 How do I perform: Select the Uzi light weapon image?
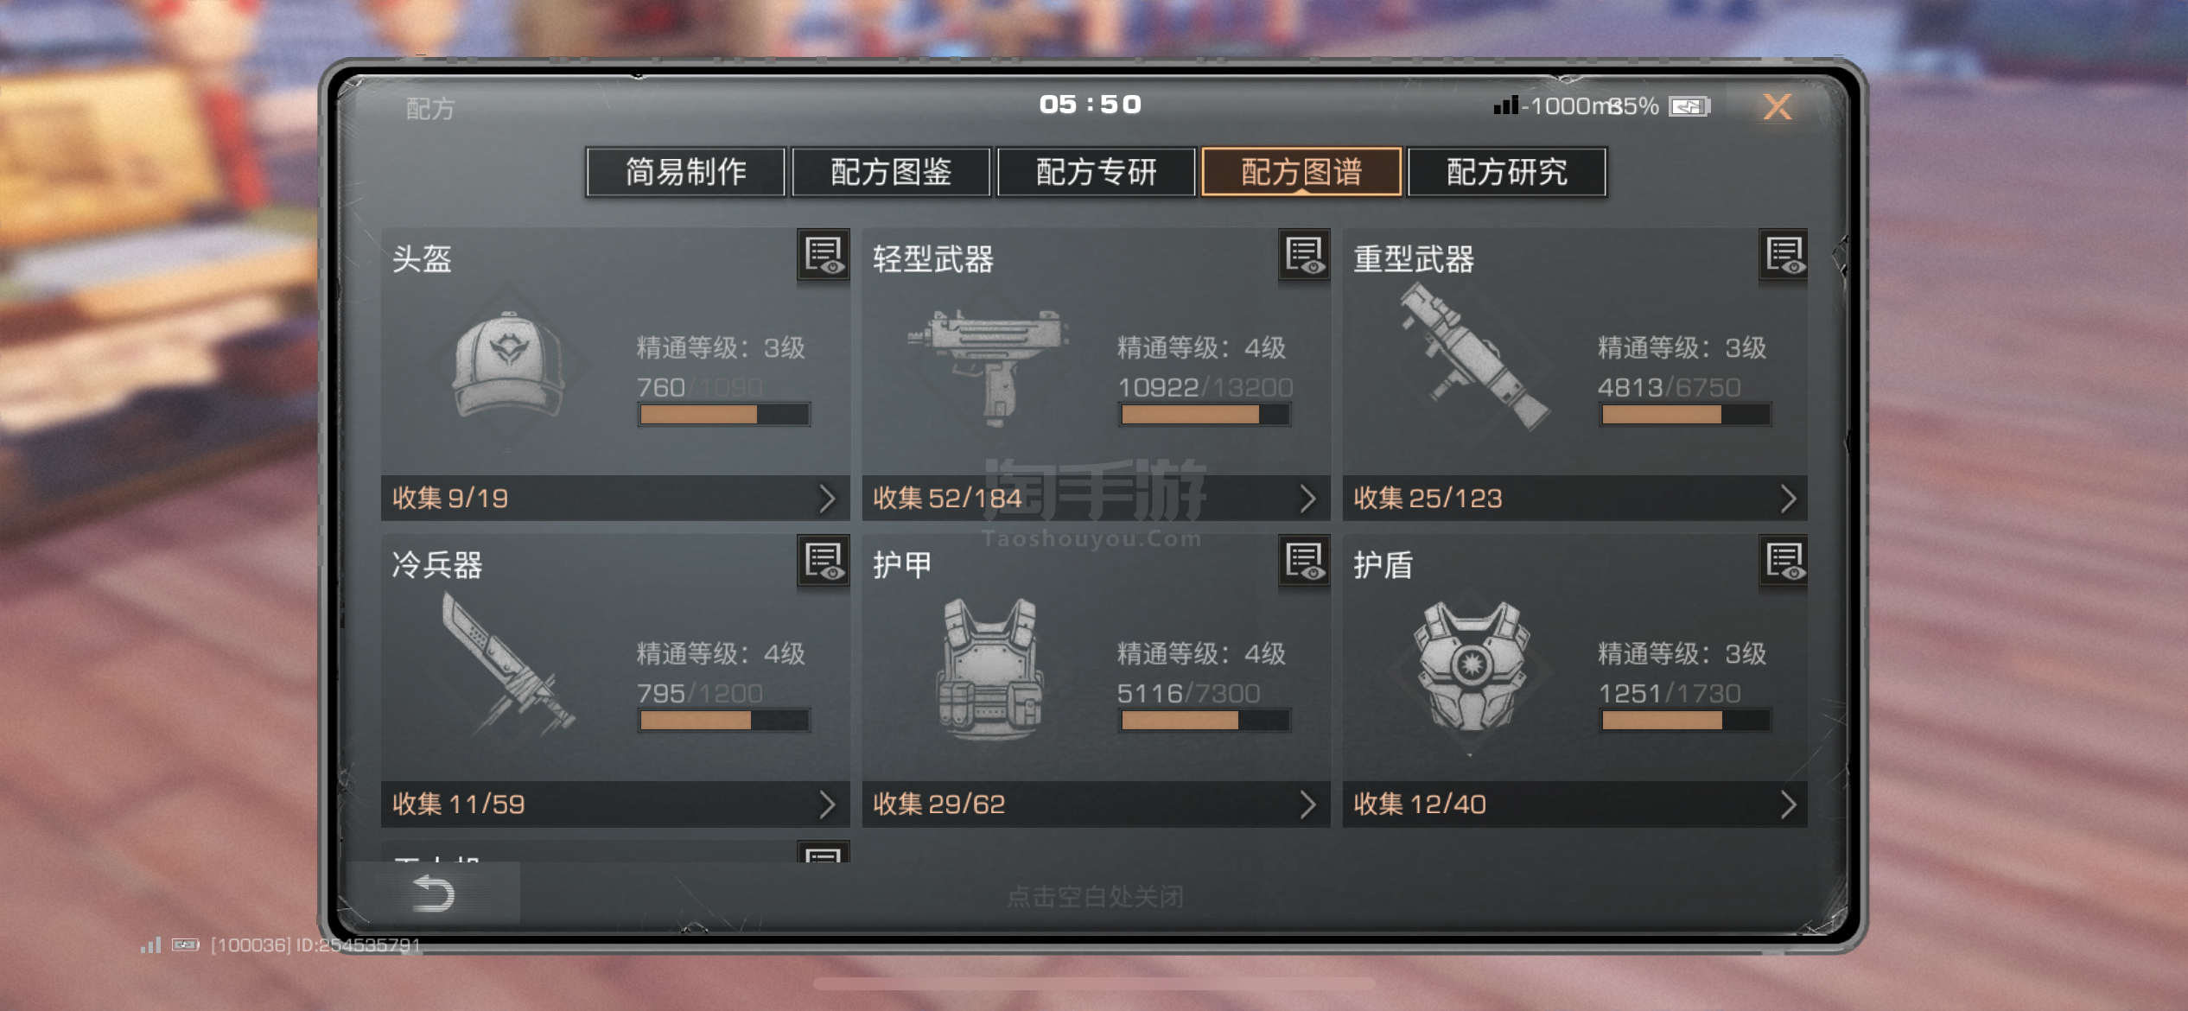tap(988, 366)
